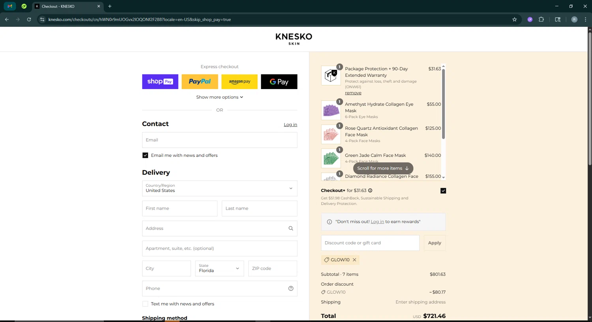The width and height of the screenshot is (592, 322).
Task: Pay with Shop Pay
Action: coord(160,82)
